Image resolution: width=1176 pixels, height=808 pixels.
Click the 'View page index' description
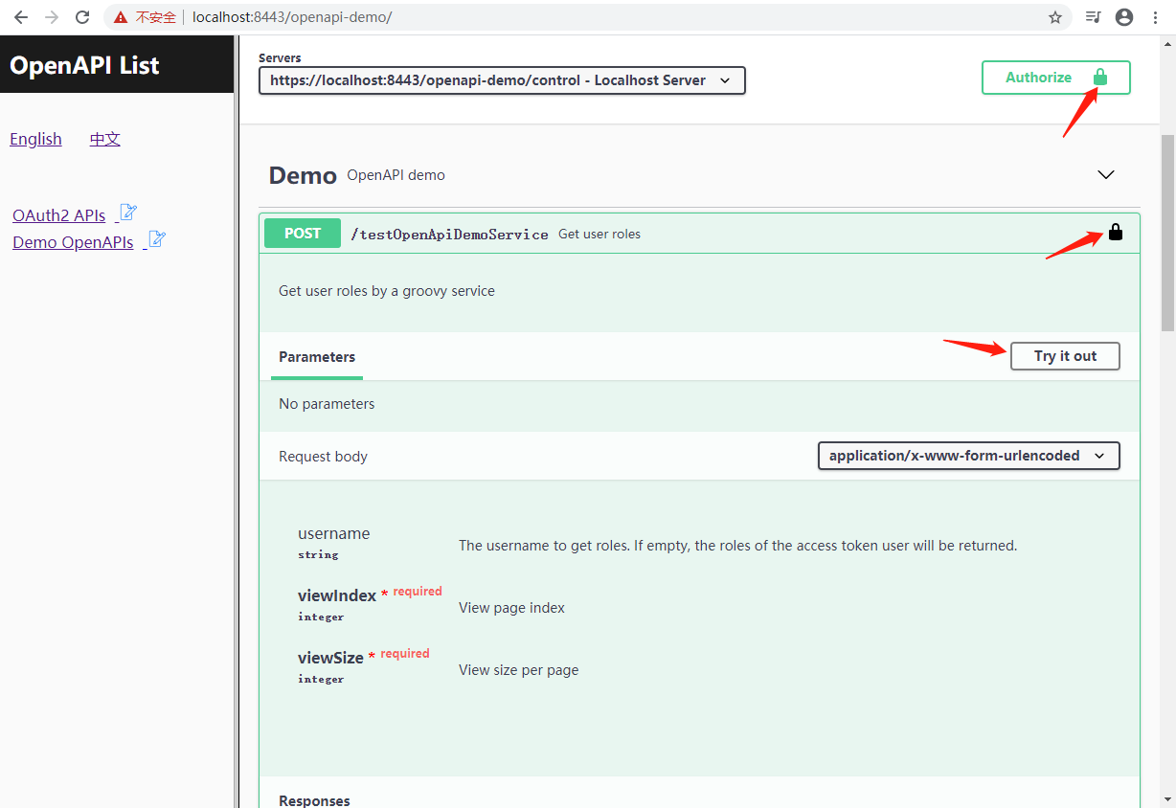(x=511, y=608)
